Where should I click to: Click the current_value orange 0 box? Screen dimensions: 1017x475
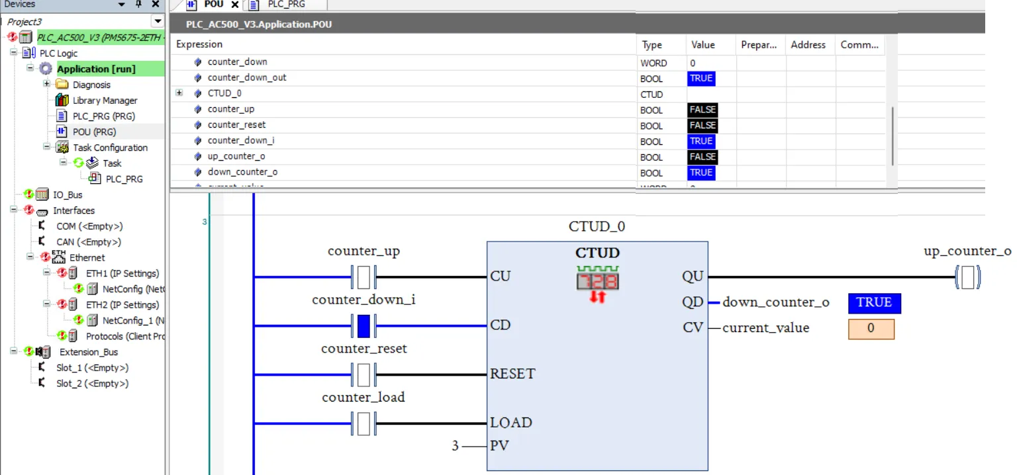[871, 329]
